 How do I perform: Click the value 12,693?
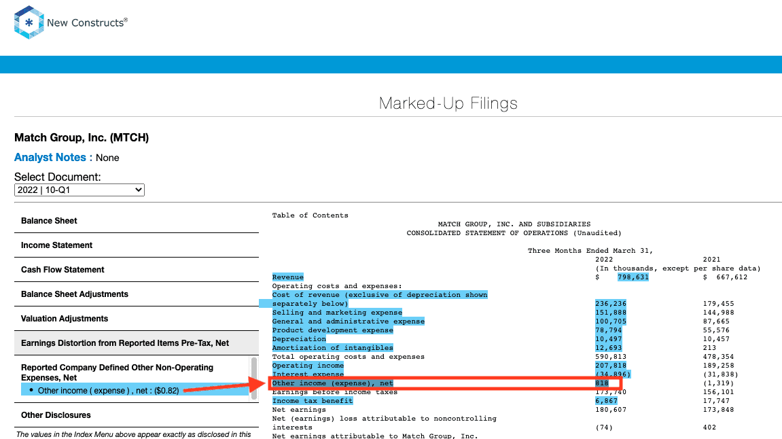[609, 348]
